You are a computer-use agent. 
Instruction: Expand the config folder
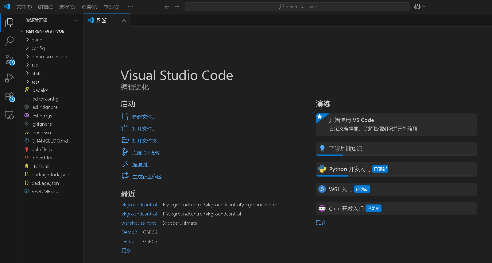coord(28,48)
